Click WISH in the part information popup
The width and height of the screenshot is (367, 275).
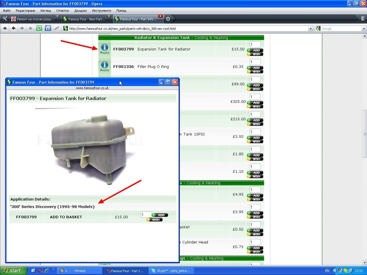point(154,219)
